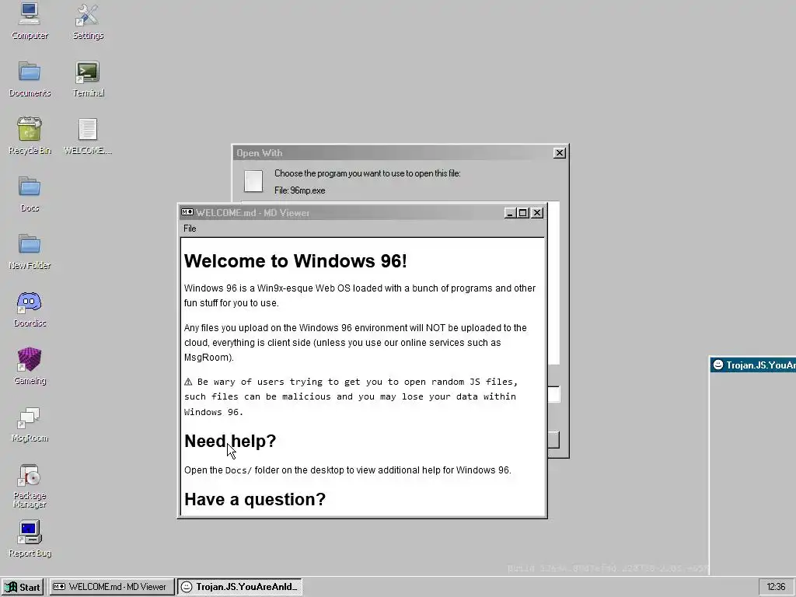Switch to WELCOME.md taskbar item

pos(111,587)
